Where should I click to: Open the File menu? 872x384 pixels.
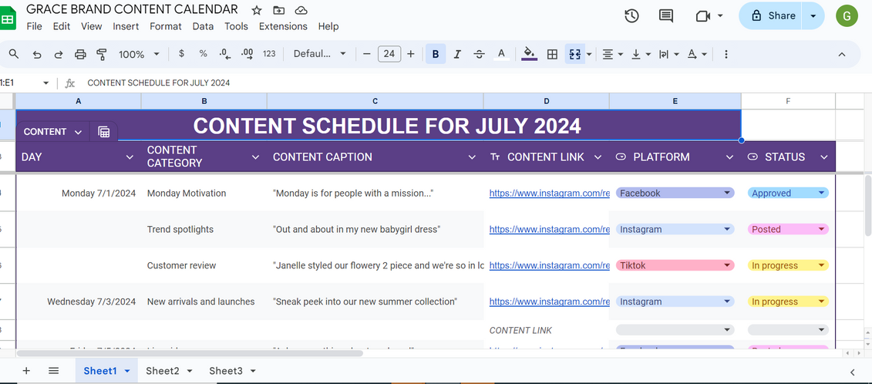[34, 26]
